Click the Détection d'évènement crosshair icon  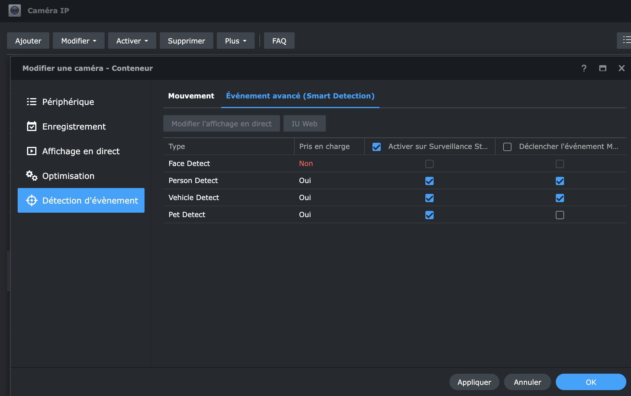[31, 200]
